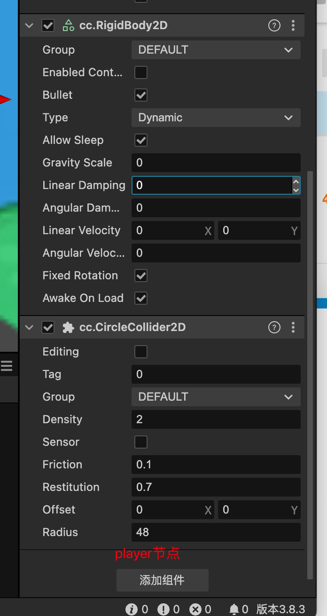The height and width of the screenshot is (616, 327).
Task: Click the Linear Damping stepper arrows
Action: click(296, 185)
